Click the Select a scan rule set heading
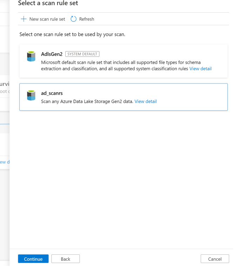244x280 pixels. [48, 4]
